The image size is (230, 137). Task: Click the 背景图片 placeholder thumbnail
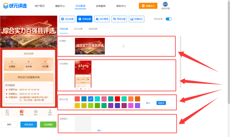pos(83,124)
